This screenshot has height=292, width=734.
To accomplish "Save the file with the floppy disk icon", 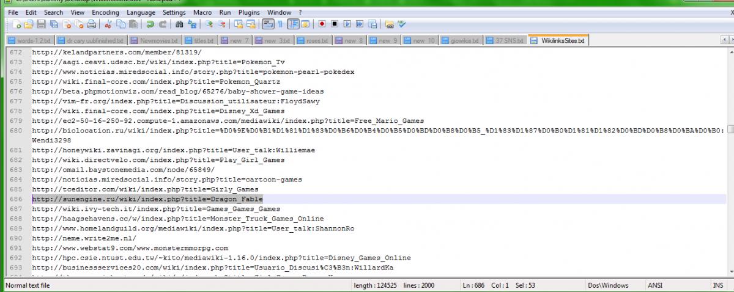I will [42, 24].
